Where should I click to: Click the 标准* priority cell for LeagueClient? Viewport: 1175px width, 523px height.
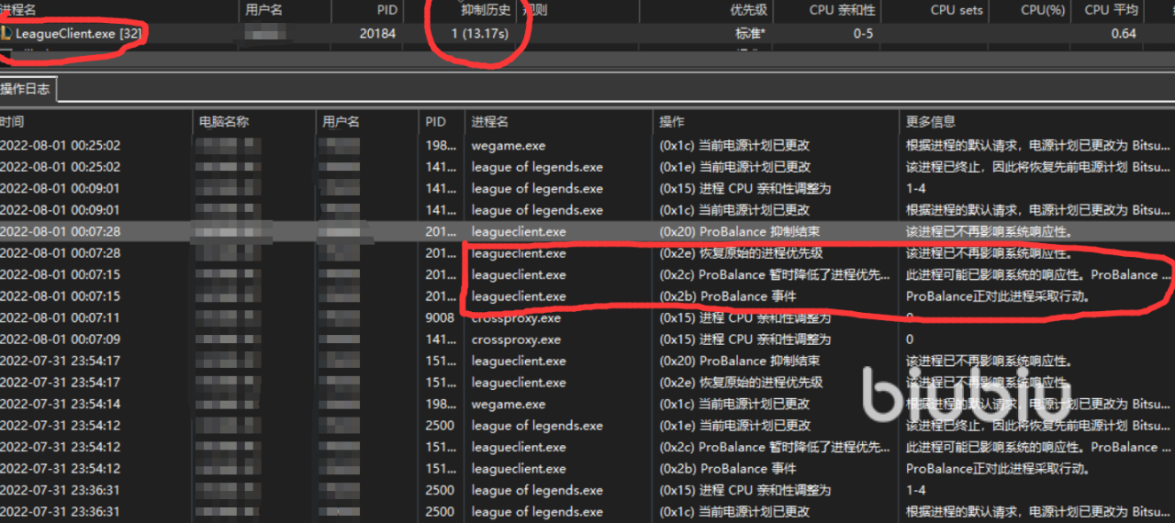[753, 34]
